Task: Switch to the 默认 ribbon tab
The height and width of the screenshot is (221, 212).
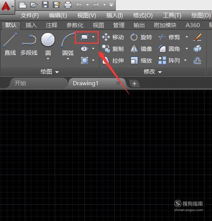Action: pos(11,25)
